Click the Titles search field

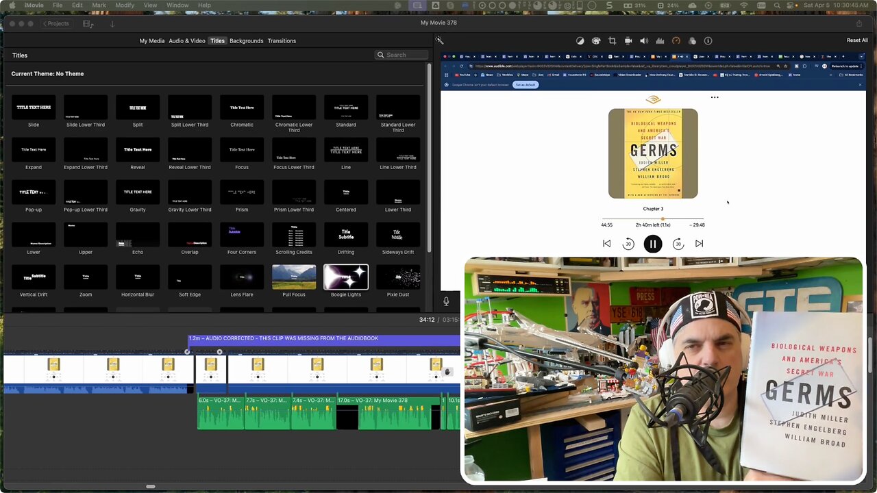tap(402, 55)
